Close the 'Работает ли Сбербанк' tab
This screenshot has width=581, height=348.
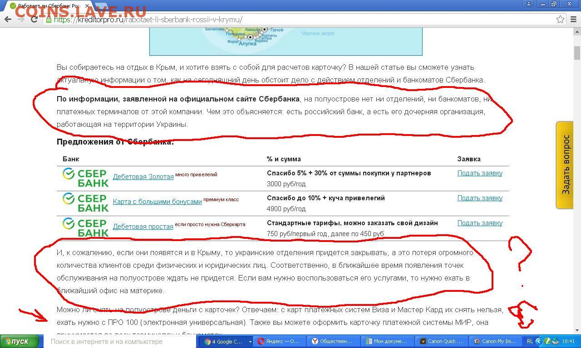coord(87,6)
